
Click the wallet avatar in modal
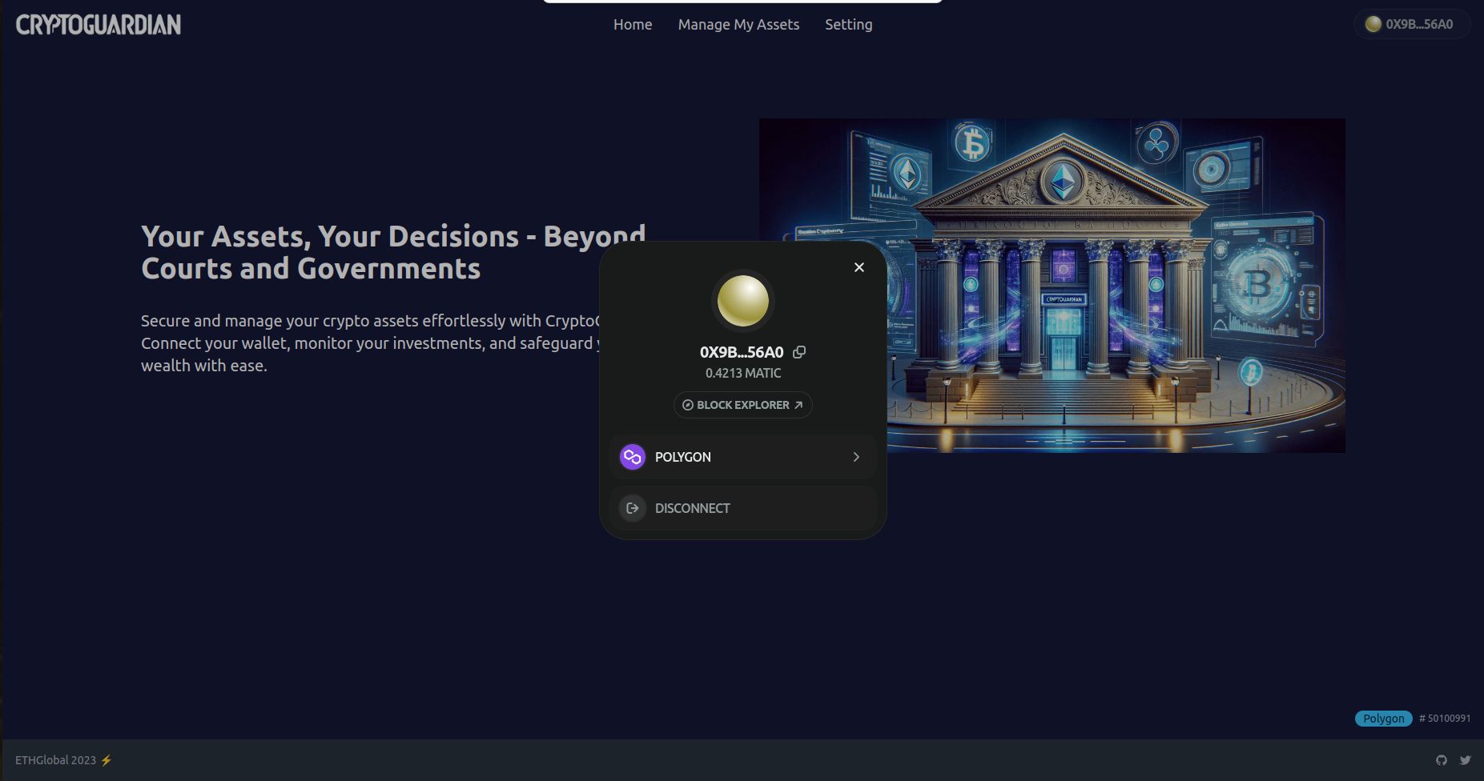743,301
